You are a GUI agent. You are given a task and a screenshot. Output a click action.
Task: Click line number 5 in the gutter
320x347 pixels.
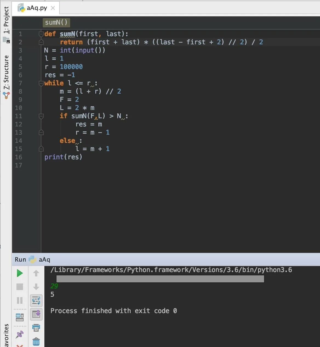click(x=20, y=67)
